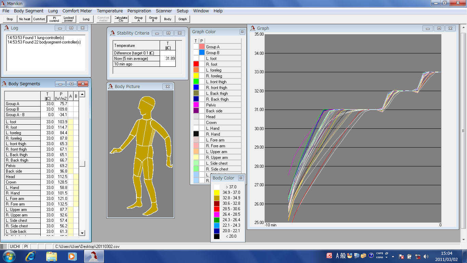The image size is (467, 263).
Task: Open the Windows Start orb
Action: 9,256
